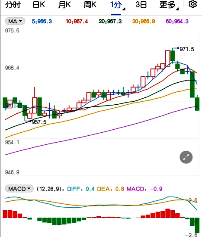Open the 1分 interval dropdown tab
The image size is (202, 237).
click(x=116, y=5)
